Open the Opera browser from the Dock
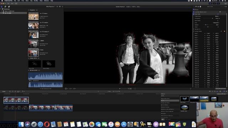228x128 pixels. point(47,124)
